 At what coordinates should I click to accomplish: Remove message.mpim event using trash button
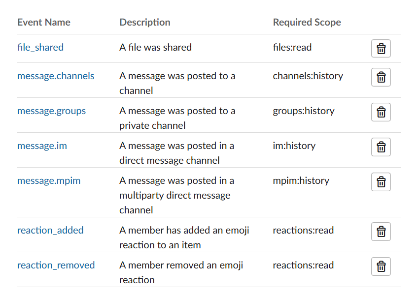point(381,182)
